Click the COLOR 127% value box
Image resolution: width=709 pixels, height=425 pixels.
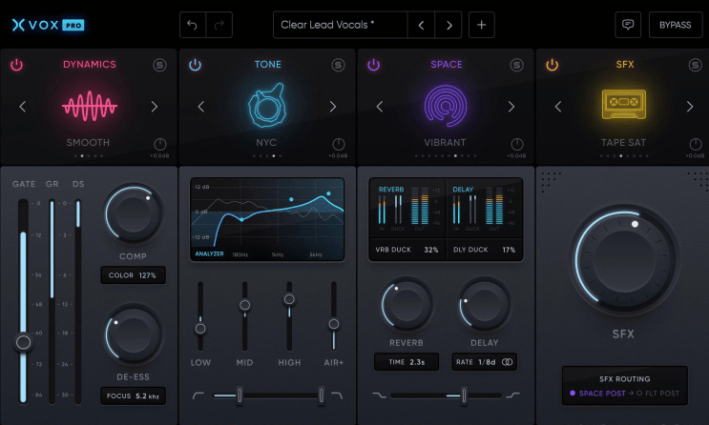[x=133, y=275]
